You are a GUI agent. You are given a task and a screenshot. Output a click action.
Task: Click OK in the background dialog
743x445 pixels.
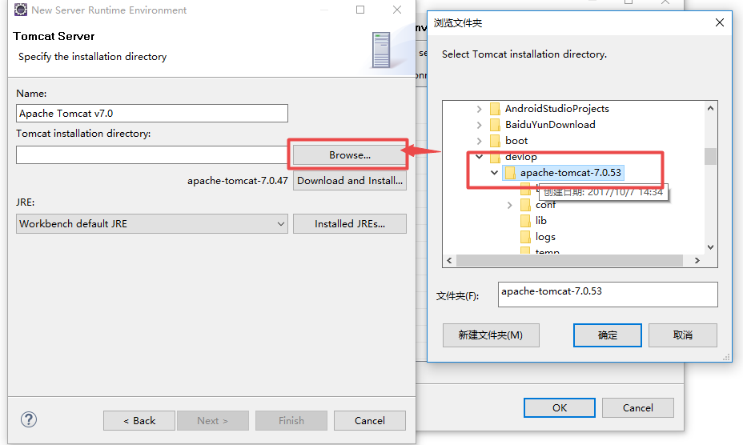[x=559, y=407]
